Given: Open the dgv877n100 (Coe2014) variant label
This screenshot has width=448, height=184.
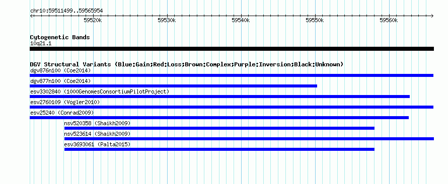Looking at the screenshot, I should (60, 81).
